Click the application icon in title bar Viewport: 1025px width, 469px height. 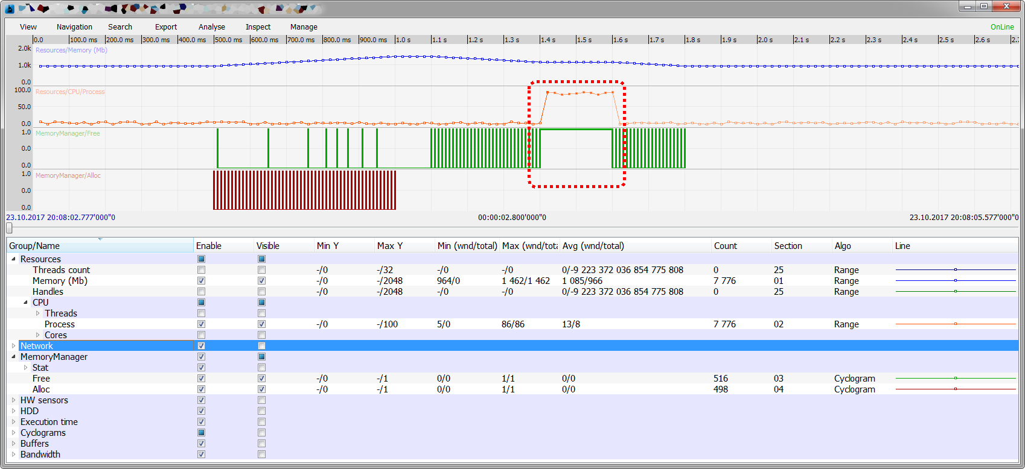(10, 8)
